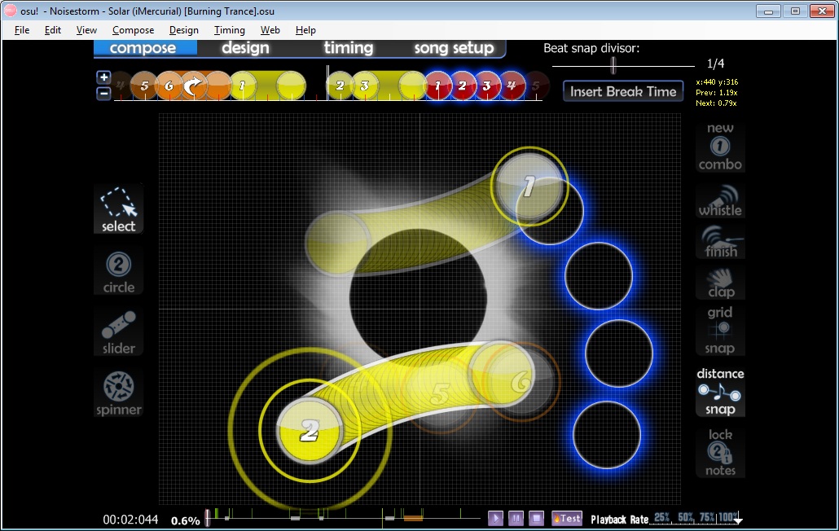839x531 pixels.
Task: Select the select tool
Action: tap(118, 209)
